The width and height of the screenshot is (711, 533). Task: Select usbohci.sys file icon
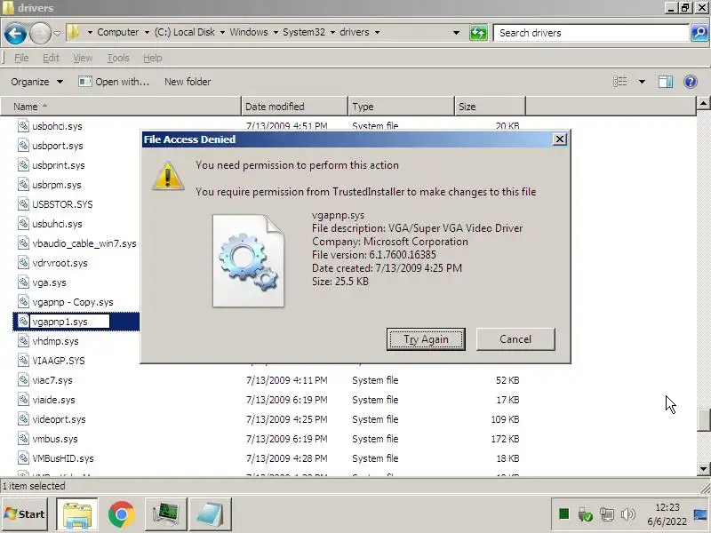(24, 125)
